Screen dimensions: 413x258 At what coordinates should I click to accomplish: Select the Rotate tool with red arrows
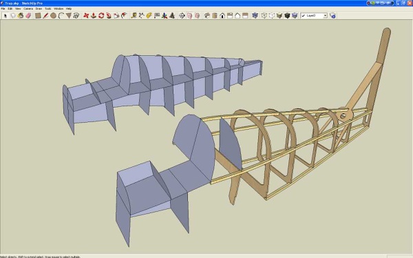click(x=101, y=16)
